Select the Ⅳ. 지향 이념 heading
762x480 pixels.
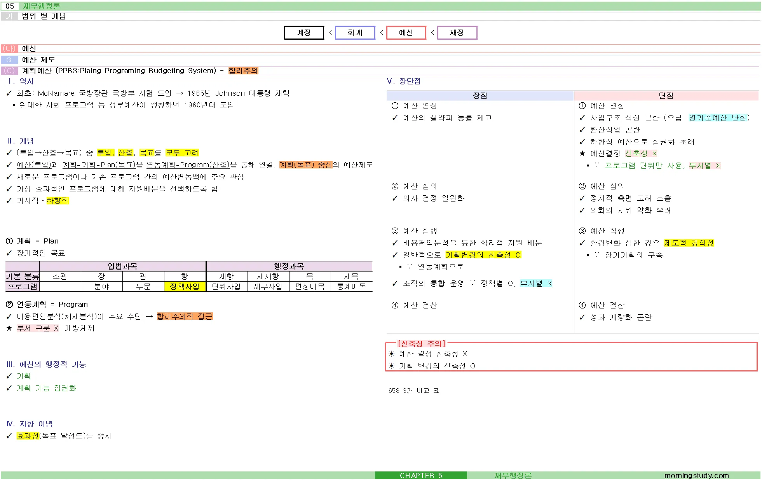(29, 424)
